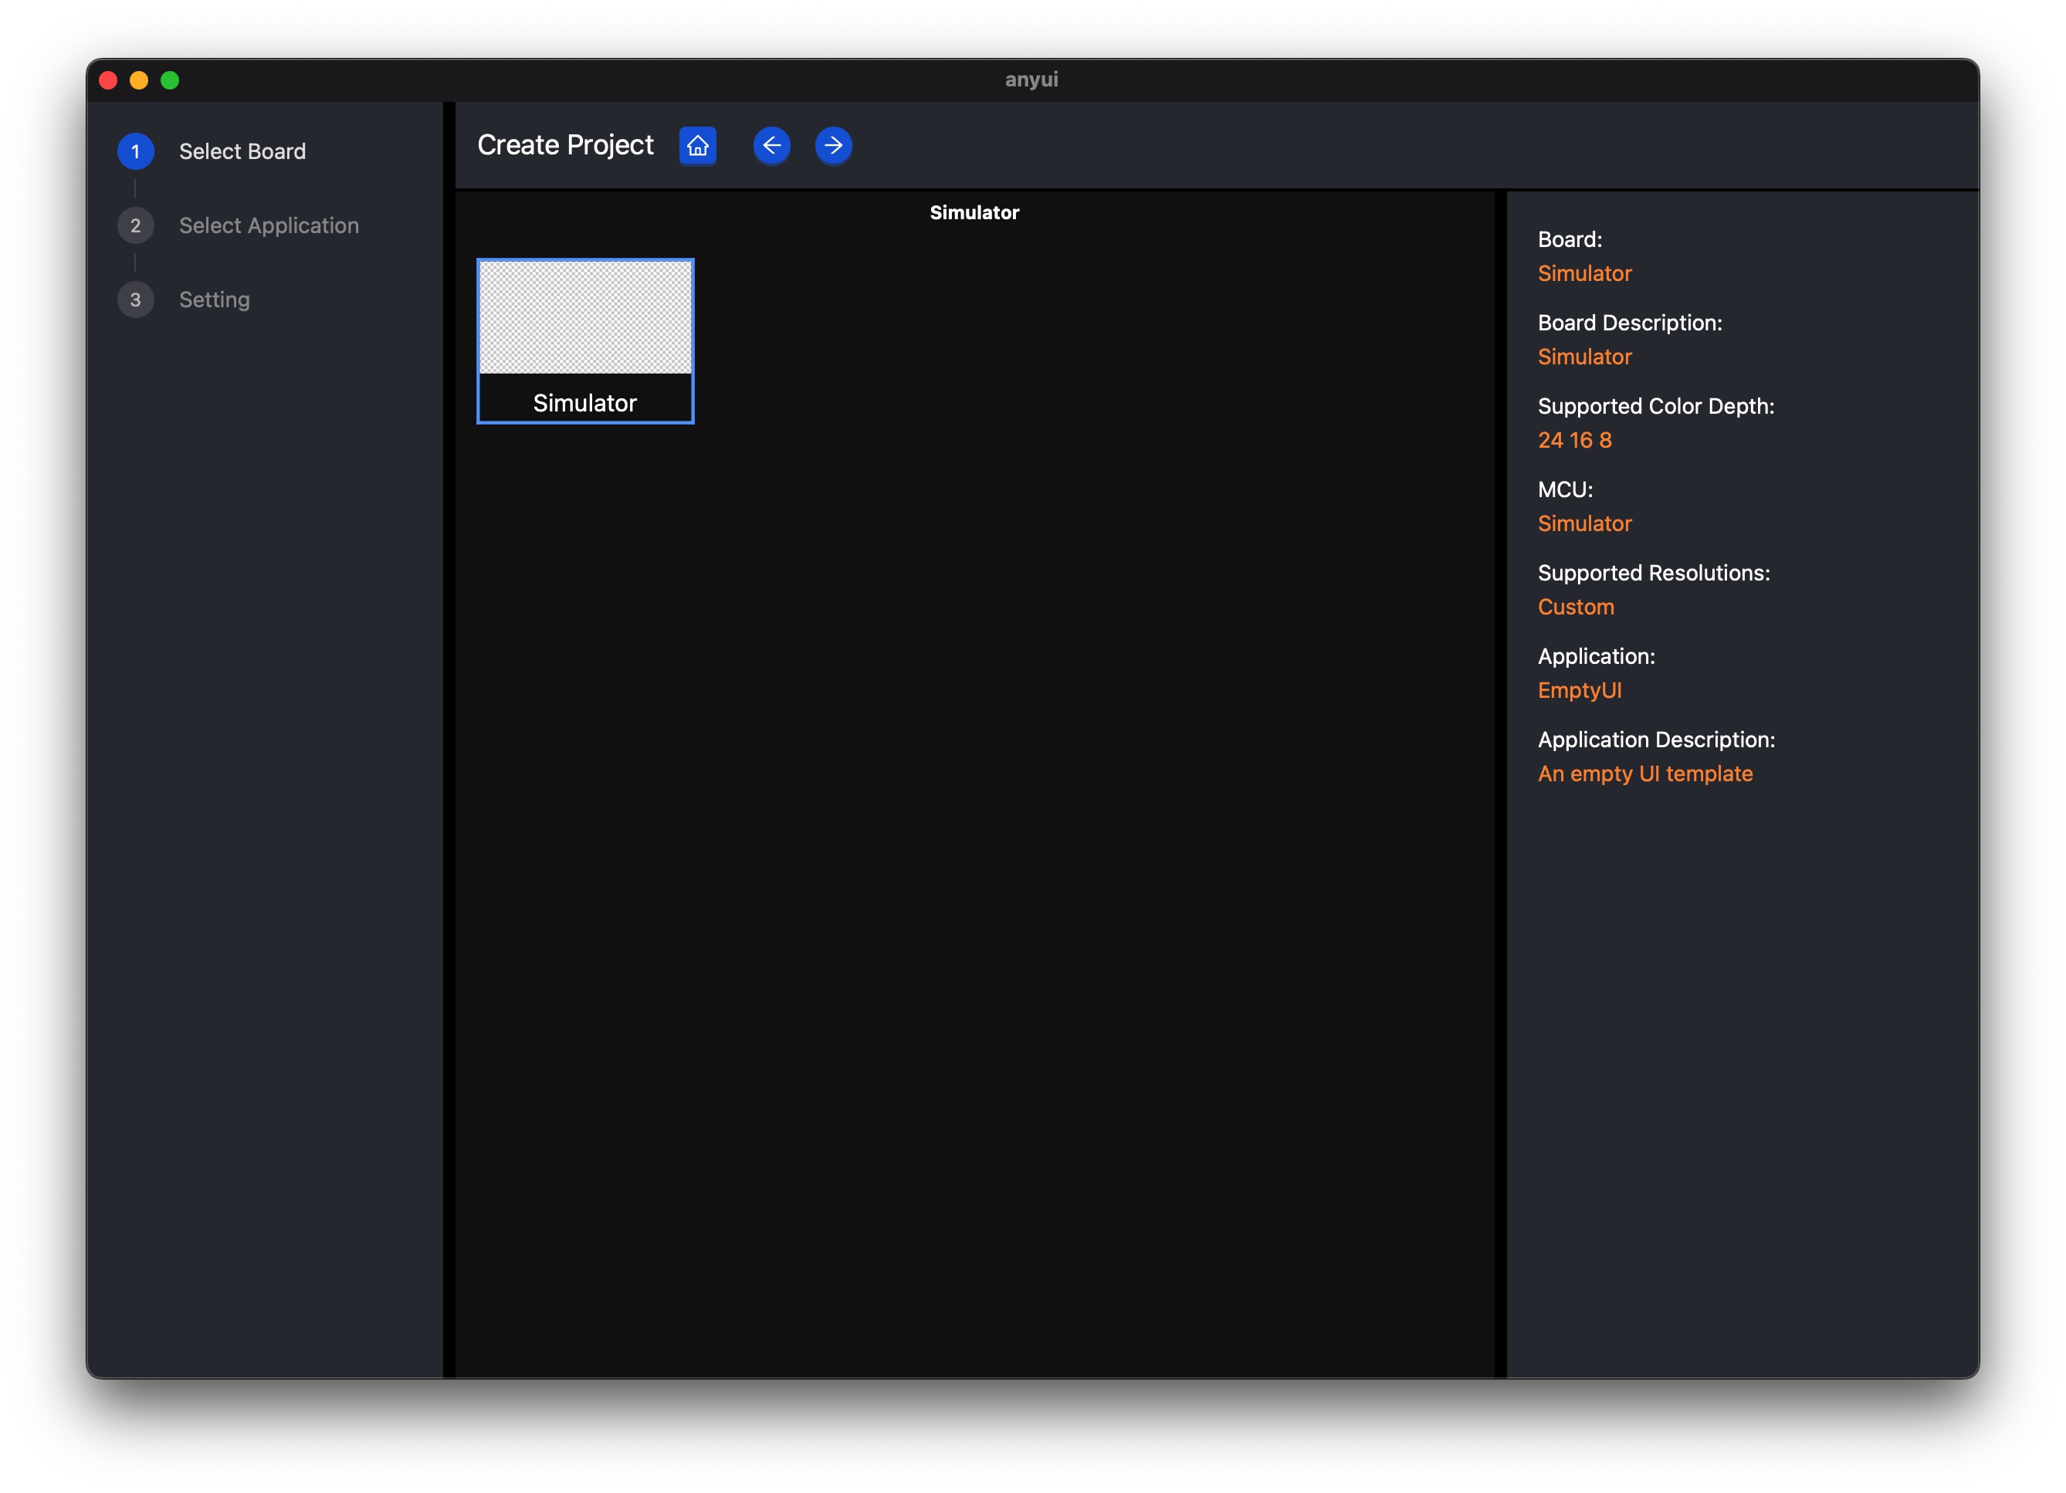Image resolution: width=2066 pixels, height=1493 pixels.
Task: Click step 3 circle icon
Action: click(x=136, y=300)
